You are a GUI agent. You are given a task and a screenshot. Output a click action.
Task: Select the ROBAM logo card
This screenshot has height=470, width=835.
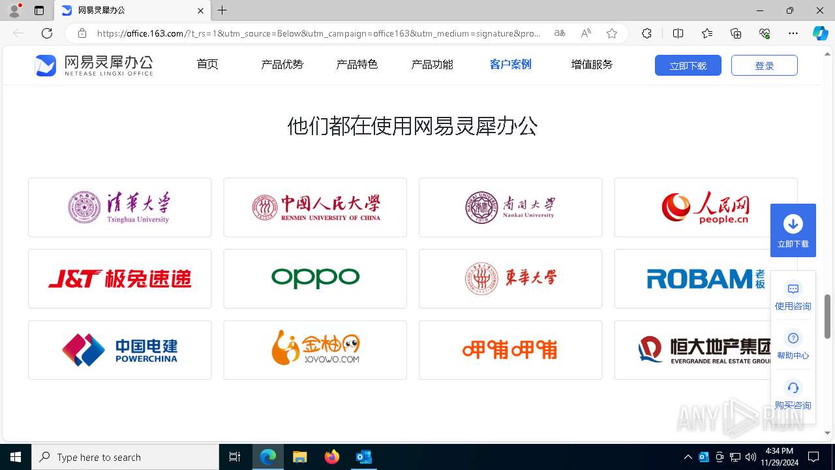[706, 279]
